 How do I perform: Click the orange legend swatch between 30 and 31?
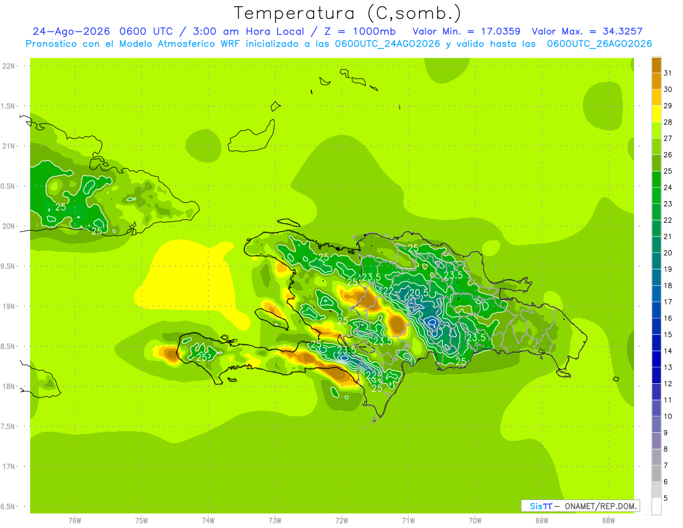pos(656,81)
